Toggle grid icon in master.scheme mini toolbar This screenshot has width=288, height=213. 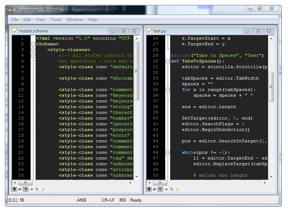(x=26, y=189)
